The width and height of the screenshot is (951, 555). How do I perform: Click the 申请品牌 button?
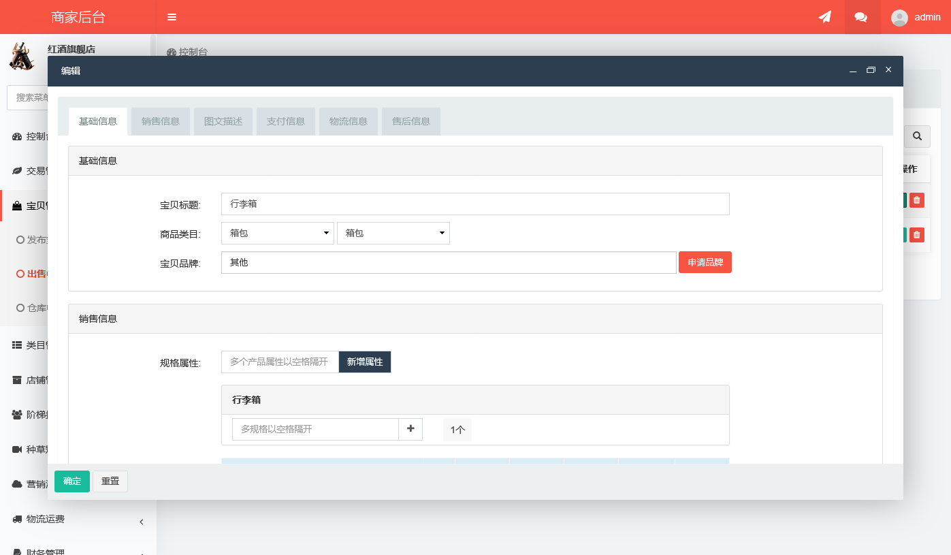(705, 262)
